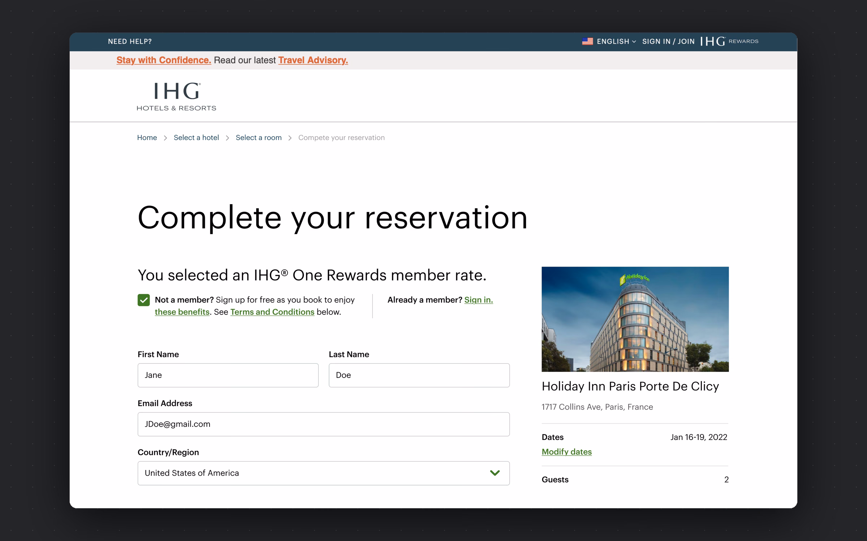
Task: Click the Guests count value 2
Action: tap(726, 480)
